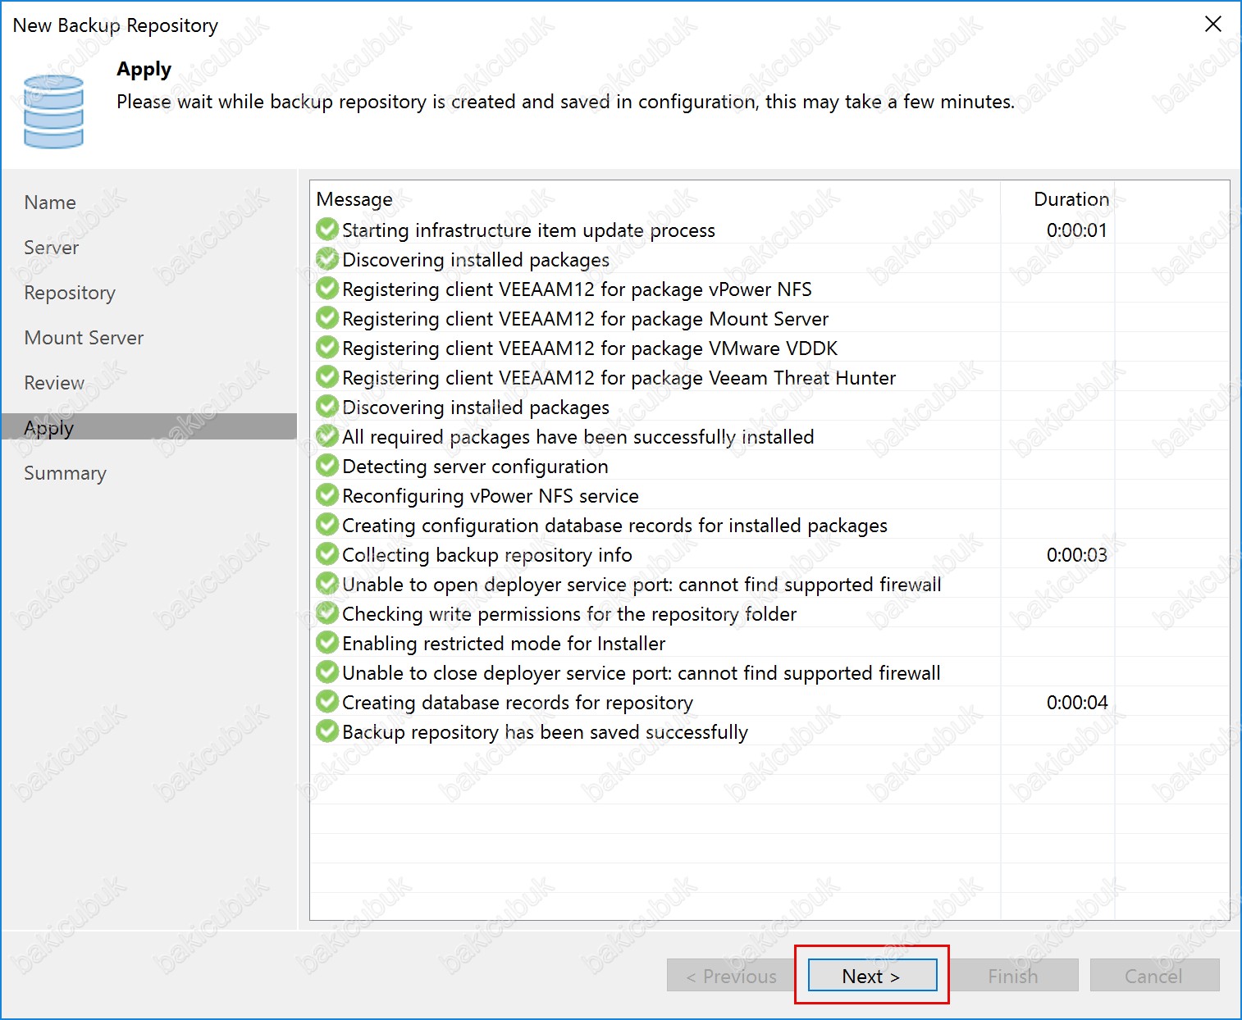Viewport: 1242px width, 1020px height.
Task: Click success icon beside Veeam Threat Hunter row
Action: pos(327,377)
